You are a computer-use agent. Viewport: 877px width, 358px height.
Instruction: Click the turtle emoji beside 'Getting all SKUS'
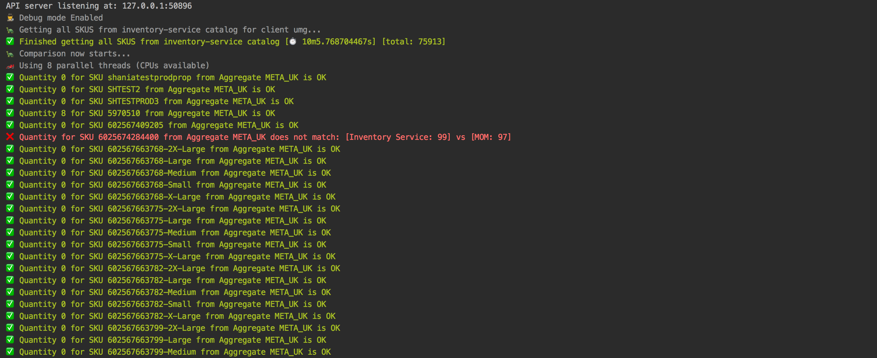pyautogui.click(x=10, y=30)
